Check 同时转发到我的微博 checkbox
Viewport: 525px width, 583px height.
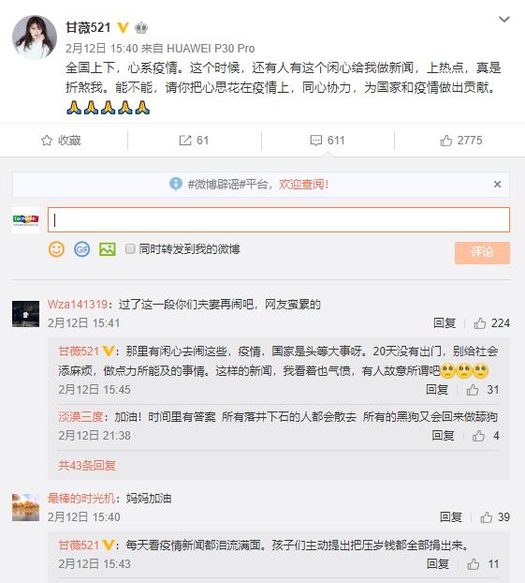pos(130,248)
